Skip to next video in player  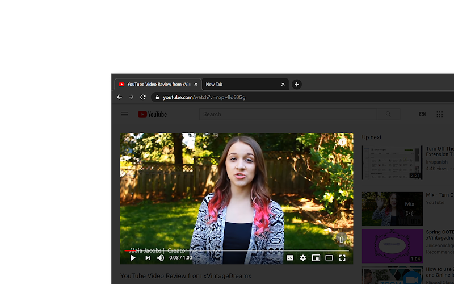pos(148,258)
